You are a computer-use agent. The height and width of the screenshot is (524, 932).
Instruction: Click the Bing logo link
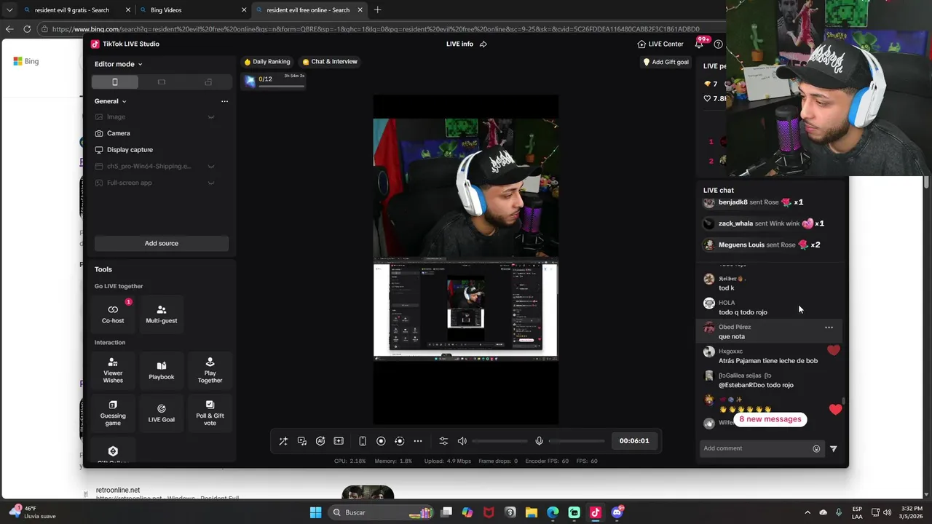[x=26, y=61]
